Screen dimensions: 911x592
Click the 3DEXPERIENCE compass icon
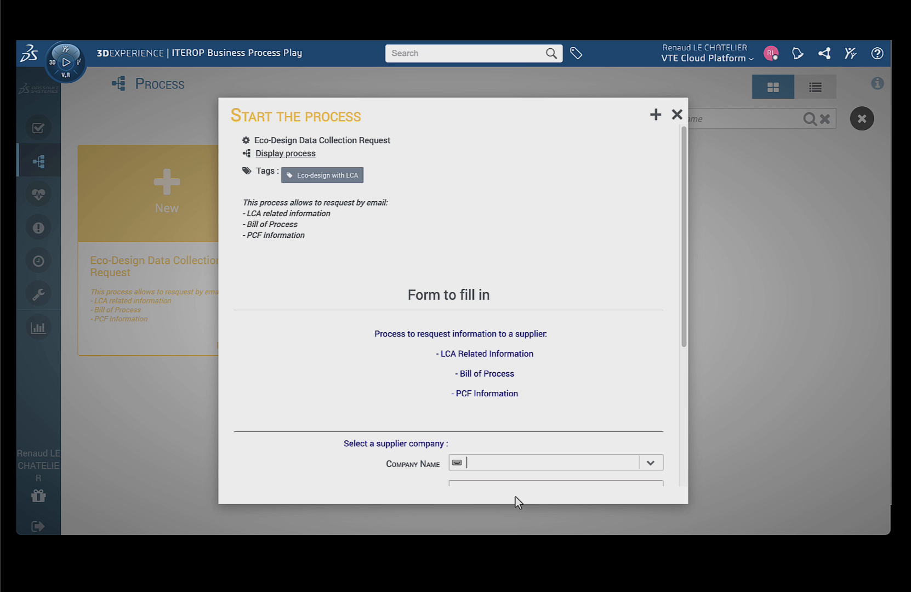66,62
